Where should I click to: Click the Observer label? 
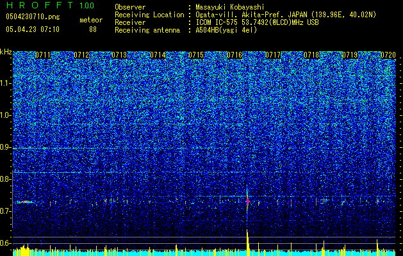[130, 7]
